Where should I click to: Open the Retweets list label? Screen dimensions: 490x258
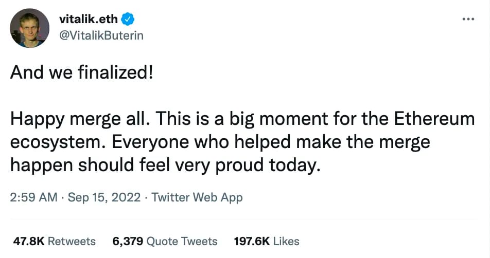click(x=71, y=241)
